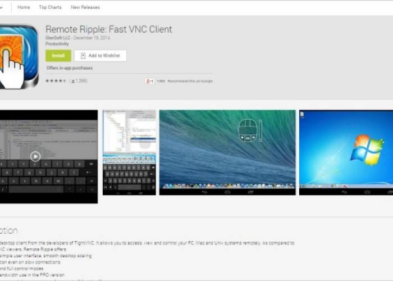Screen dimensions: 393x281
Task: Open the Mac desktop screenshot thumbnail
Action: (227, 152)
